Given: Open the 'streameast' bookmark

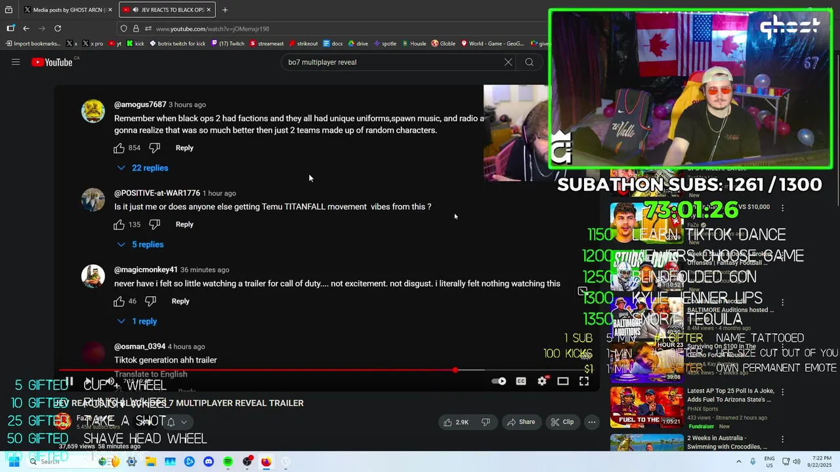Looking at the screenshot, I should coord(266,44).
